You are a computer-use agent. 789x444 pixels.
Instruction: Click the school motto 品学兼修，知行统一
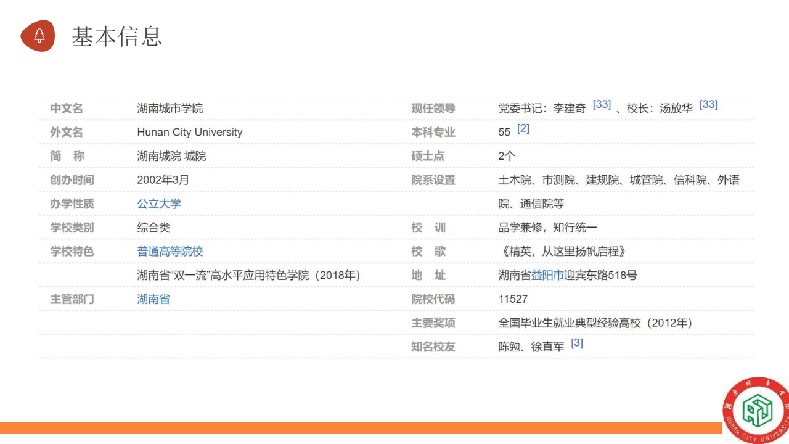pos(547,228)
